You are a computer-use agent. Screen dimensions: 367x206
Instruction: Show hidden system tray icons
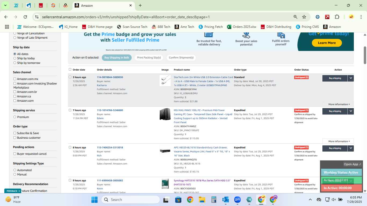click(x=310, y=200)
